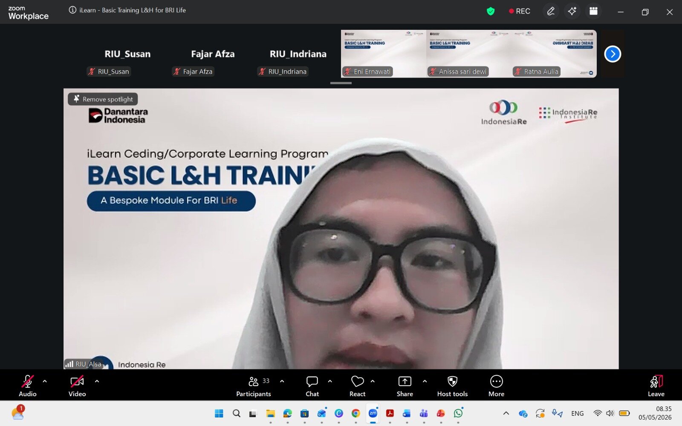Screen dimensions: 682x426
Task: Open File Explorer from taskbar
Action: (270, 413)
